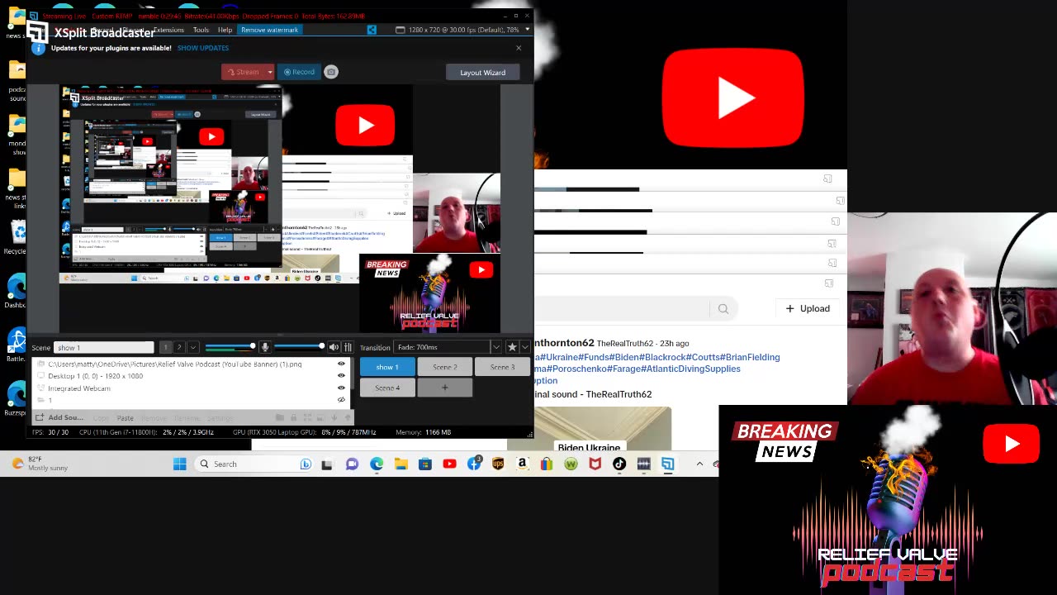The width and height of the screenshot is (1057, 595).
Task: Open Facebook from the taskbar
Action: [474, 464]
